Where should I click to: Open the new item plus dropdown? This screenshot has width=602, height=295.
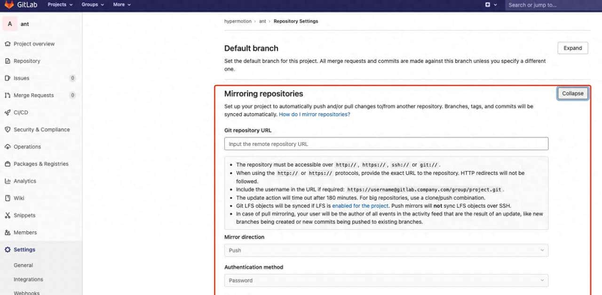click(490, 5)
